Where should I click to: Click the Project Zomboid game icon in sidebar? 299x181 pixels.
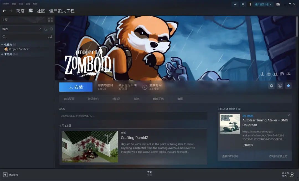6,49
